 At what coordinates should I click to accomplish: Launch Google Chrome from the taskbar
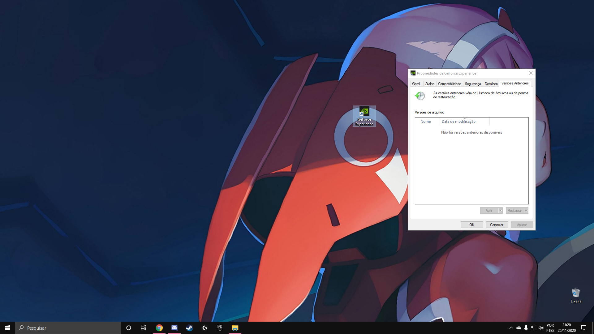(159, 328)
